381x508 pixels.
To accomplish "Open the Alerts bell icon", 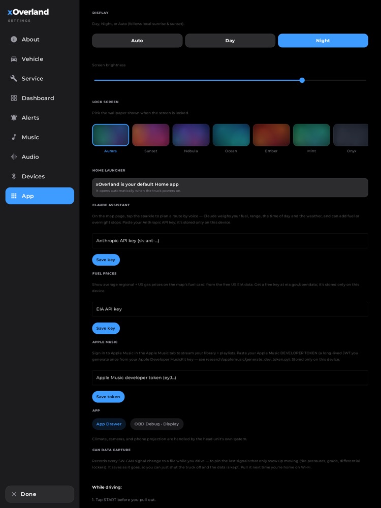I will pos(14,118).
